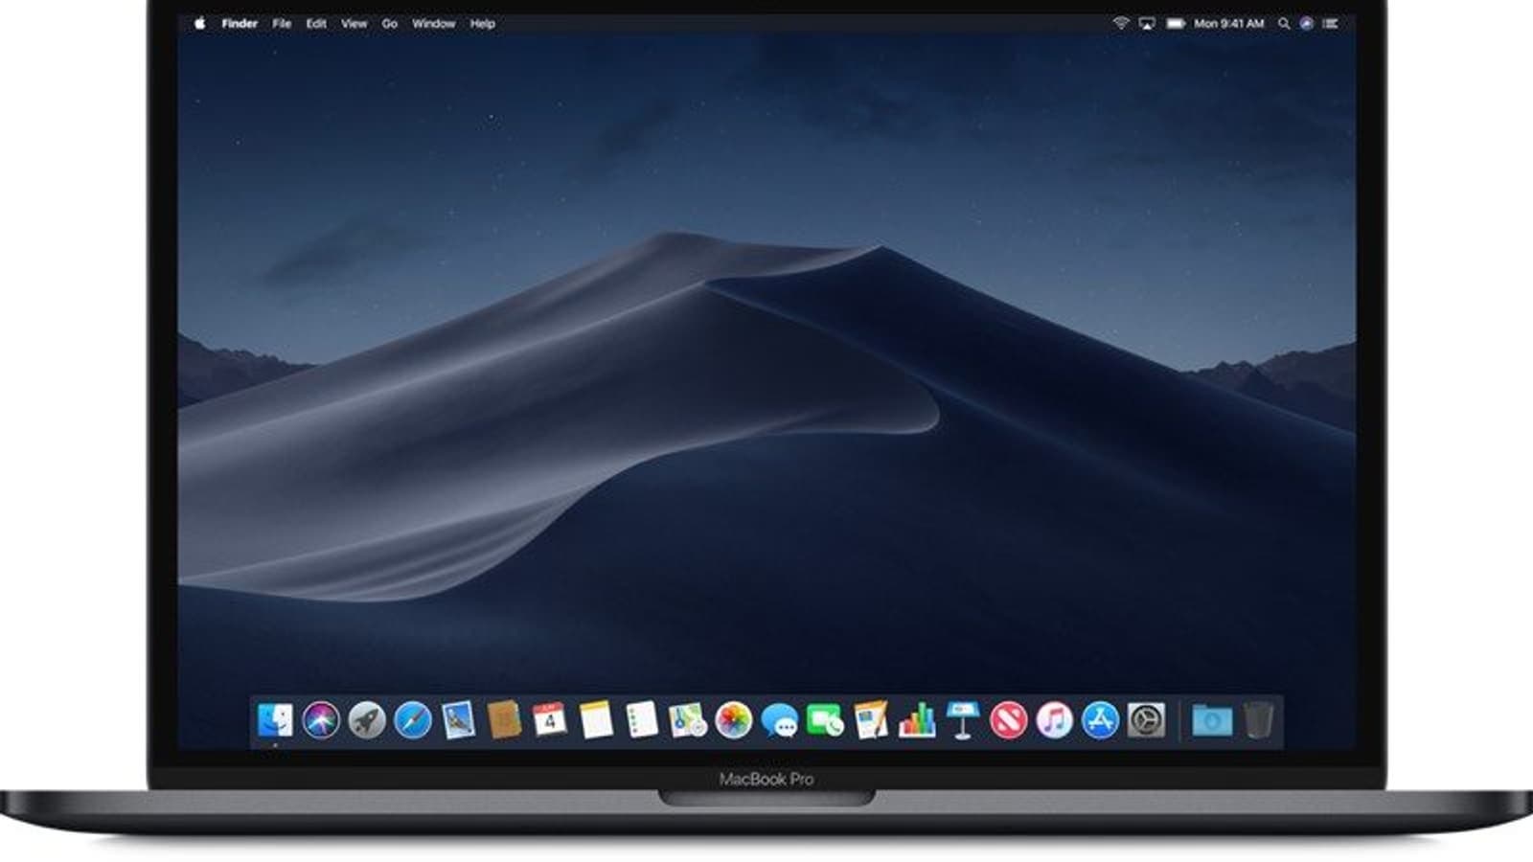This screenshot has width=1533, height=862.
Task: Open the blue App Store icon in Dock
Action: [1101, 720]
